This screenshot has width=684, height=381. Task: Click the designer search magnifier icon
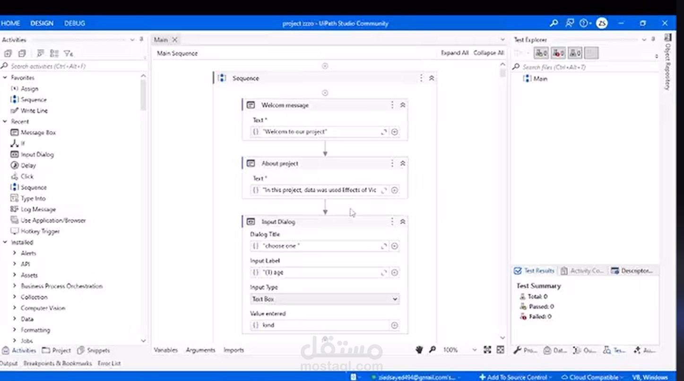pos(432,350)
